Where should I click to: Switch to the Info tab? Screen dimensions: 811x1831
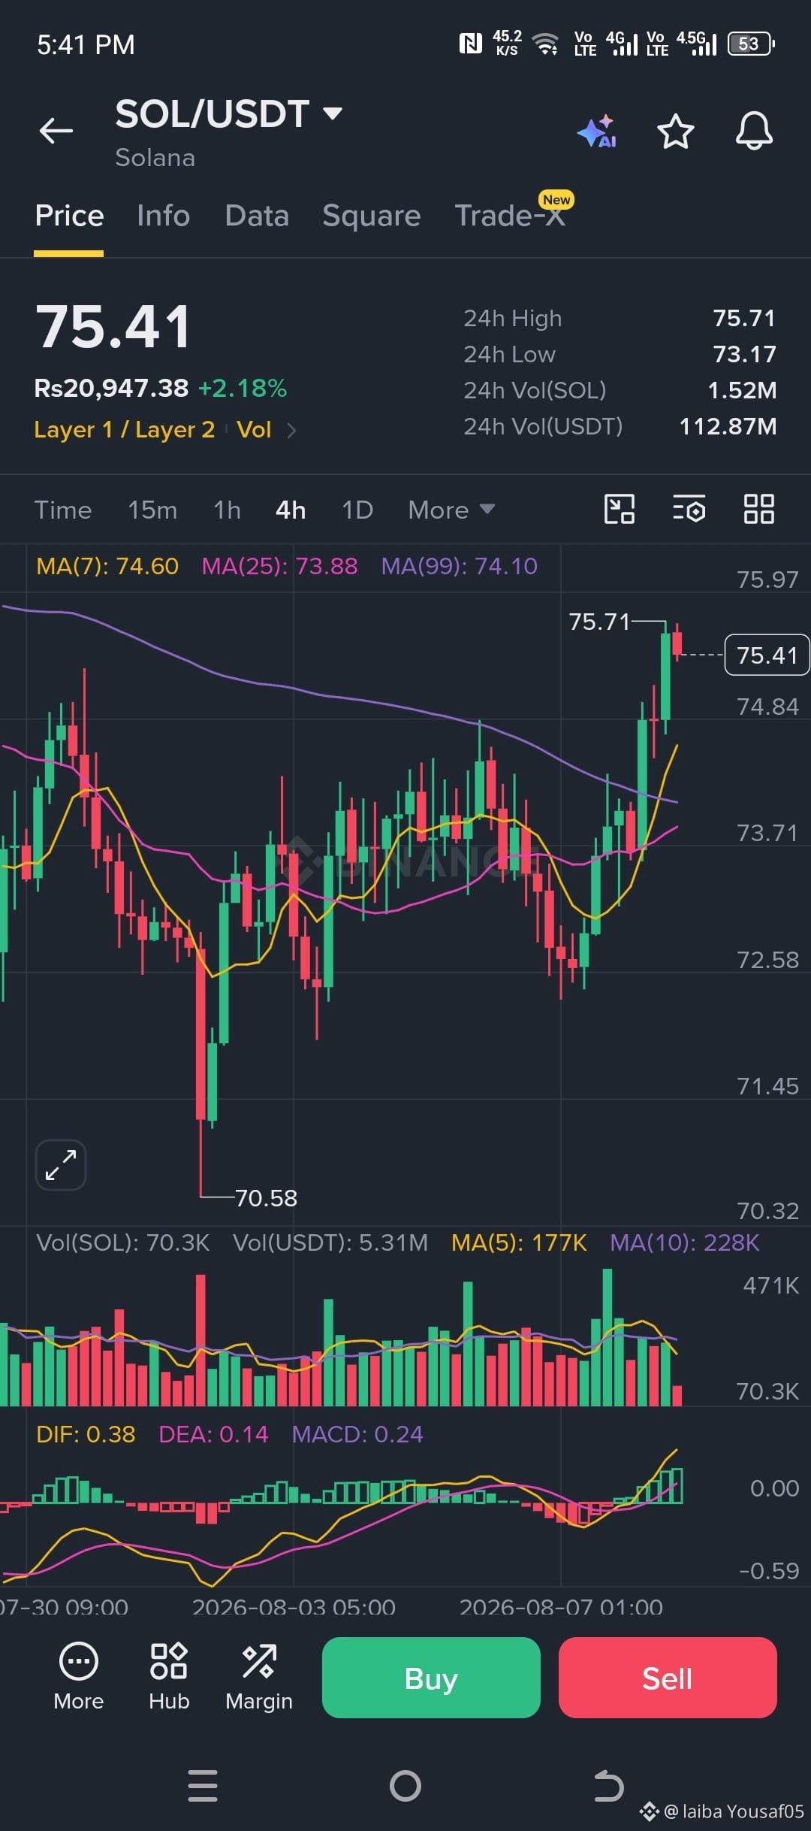pyautogui.click(x=164, y=216)
